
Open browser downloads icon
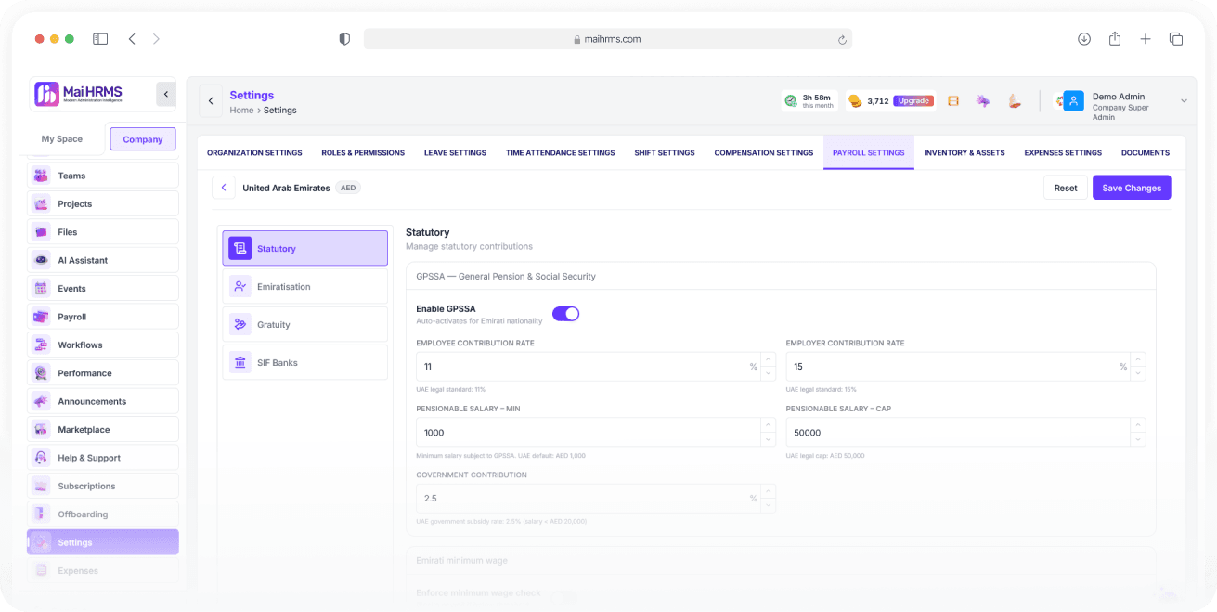click(1084, 39)
